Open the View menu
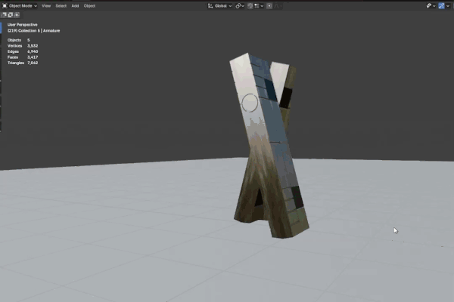 (x=46, y=5)
